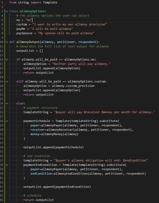This screenshot has height=203, width=159.
Task: Collapse the alimonyOutput function definition
Action: pyautogui.click(x=6, y=42)
